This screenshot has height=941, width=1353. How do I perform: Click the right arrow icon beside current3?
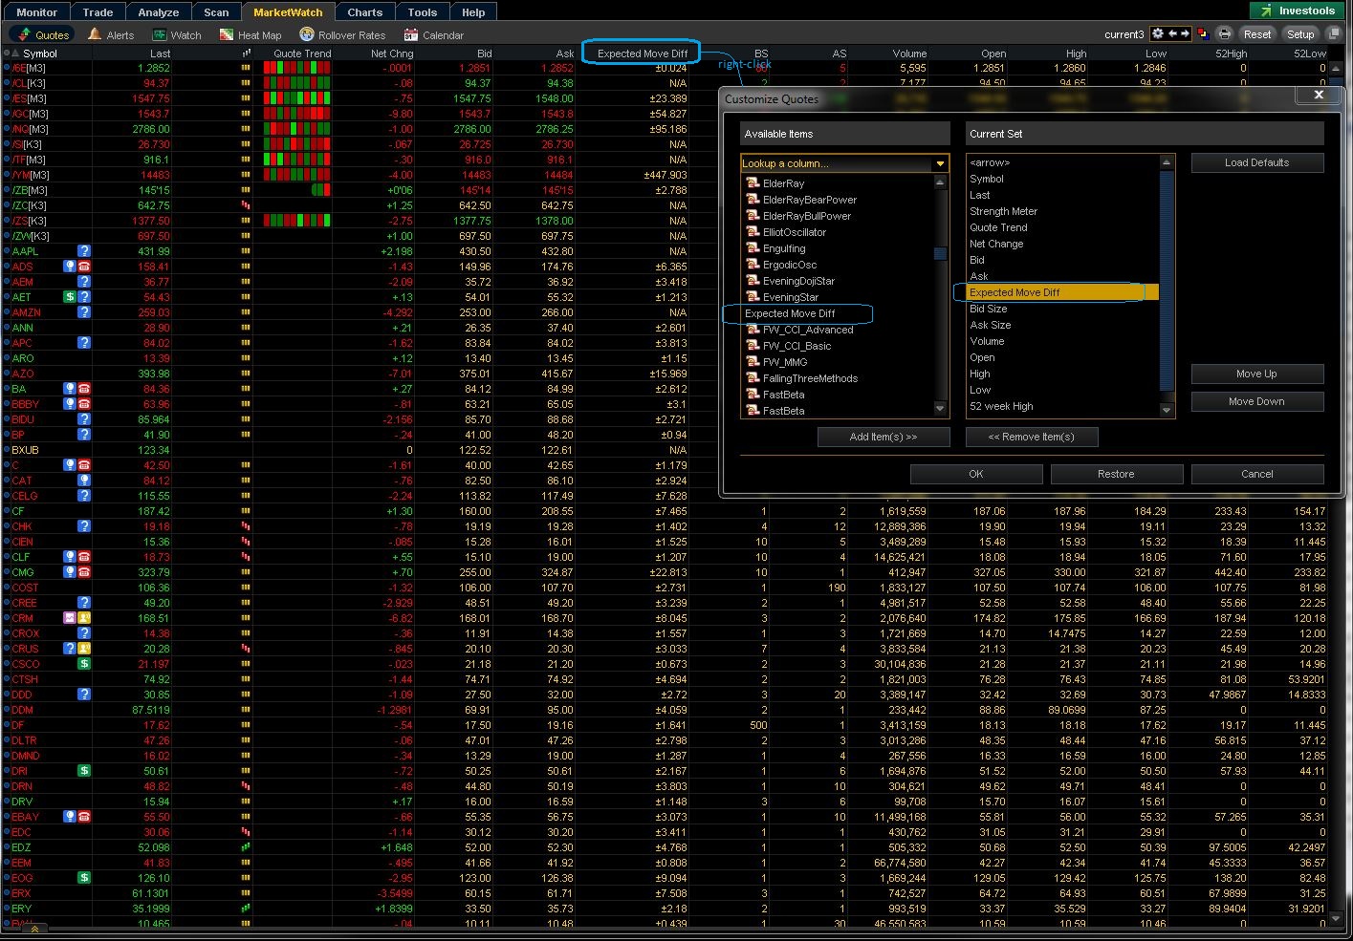tap(1185, 34)
